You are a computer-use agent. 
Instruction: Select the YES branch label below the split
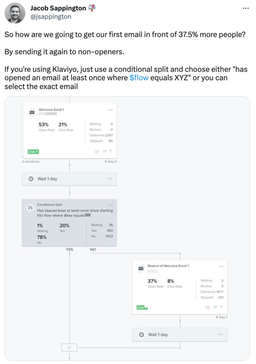click(69, 249)
